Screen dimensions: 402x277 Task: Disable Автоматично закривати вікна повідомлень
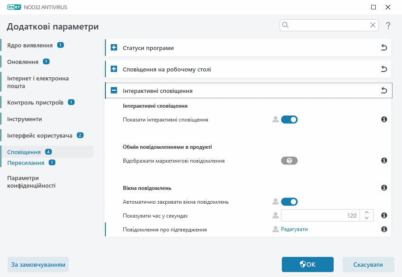point(289,202)
